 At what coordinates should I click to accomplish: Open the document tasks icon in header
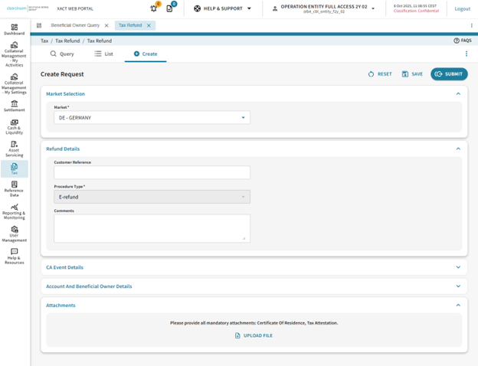[170, 8]
